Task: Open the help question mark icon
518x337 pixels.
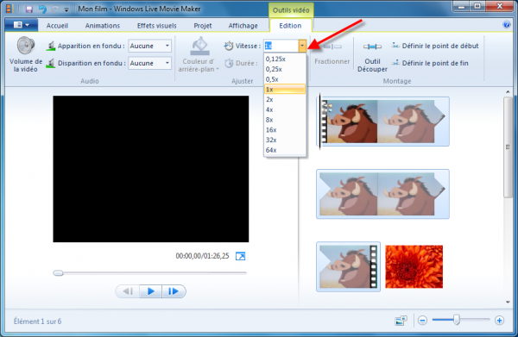Action: 507,24
